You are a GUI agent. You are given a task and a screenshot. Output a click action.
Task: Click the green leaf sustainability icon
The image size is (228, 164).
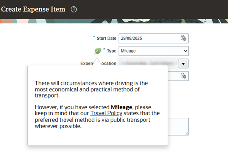coord(98,51)
